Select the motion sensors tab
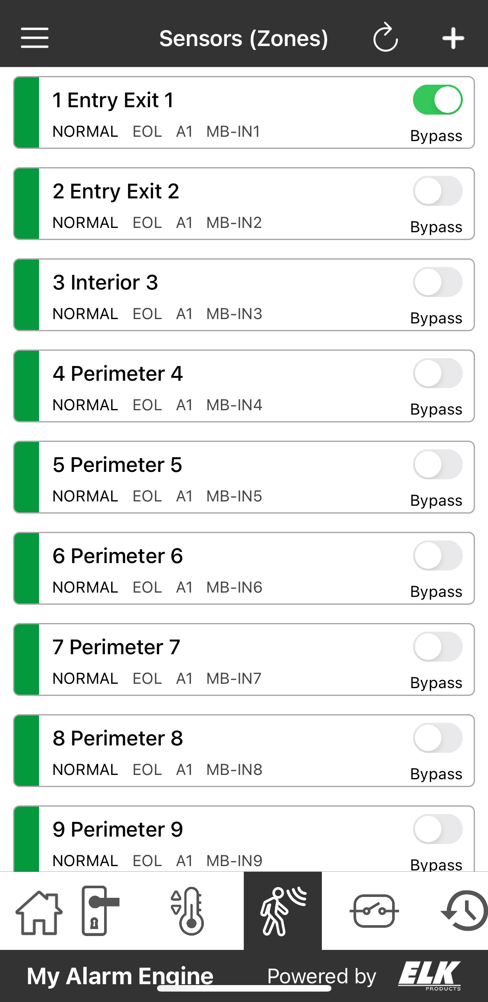The height and width of the screenshot is (1002, 488). tap(282, 911)
